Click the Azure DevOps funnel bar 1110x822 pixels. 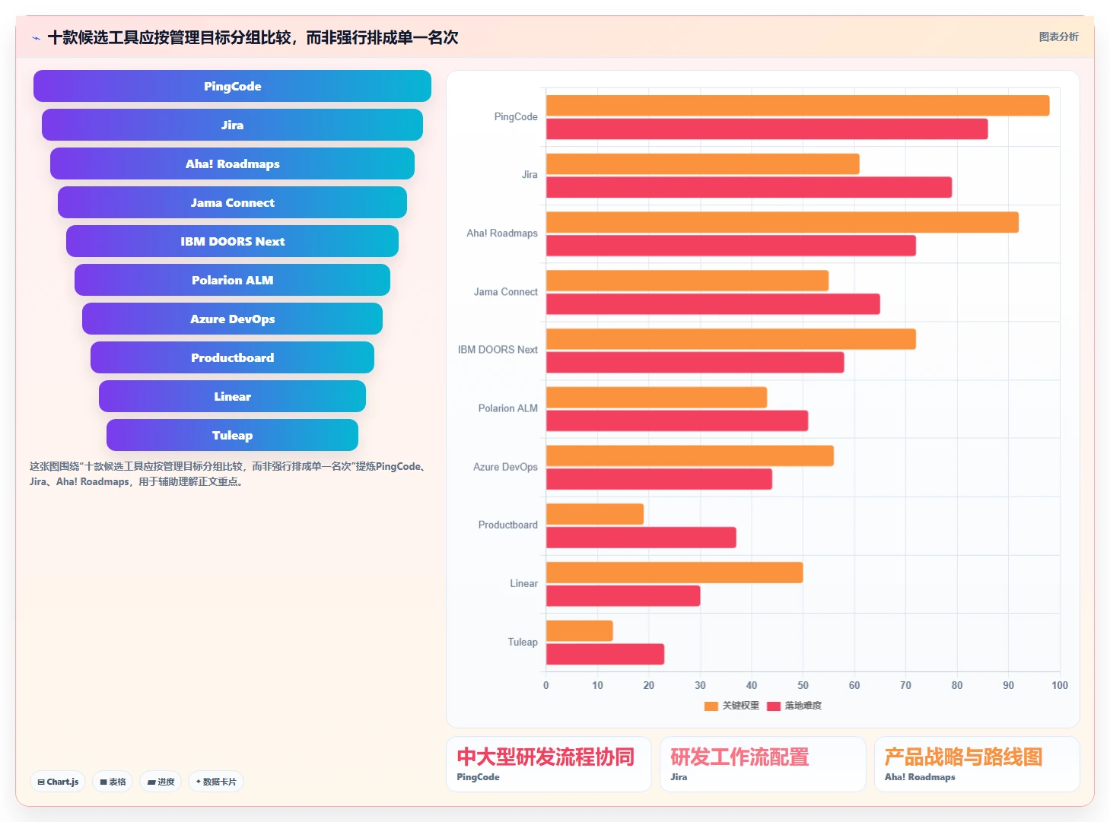click(x=232, y=319)
